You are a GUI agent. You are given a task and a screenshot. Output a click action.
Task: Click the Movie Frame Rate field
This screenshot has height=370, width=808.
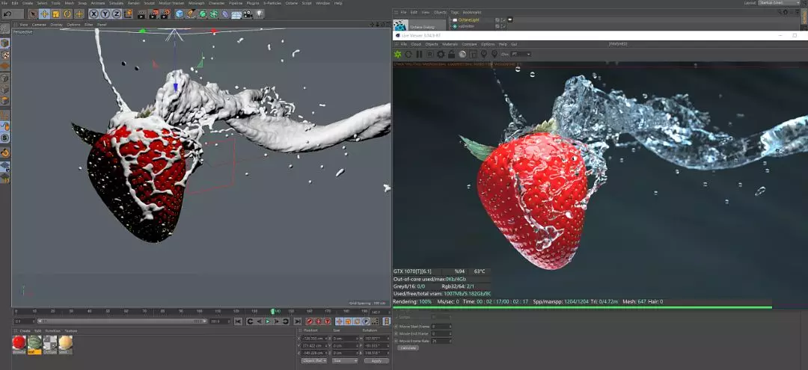[441, 341]
